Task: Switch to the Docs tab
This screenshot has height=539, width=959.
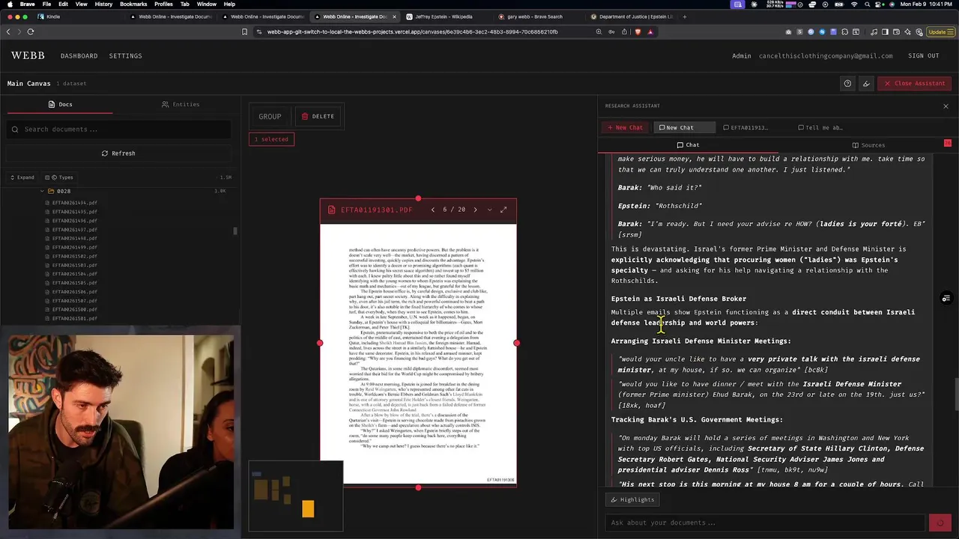Action: [x=60, y=104]
